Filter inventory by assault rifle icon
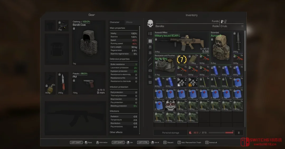Viewport: 285px width, 149px height. click(x=150, y=59)
